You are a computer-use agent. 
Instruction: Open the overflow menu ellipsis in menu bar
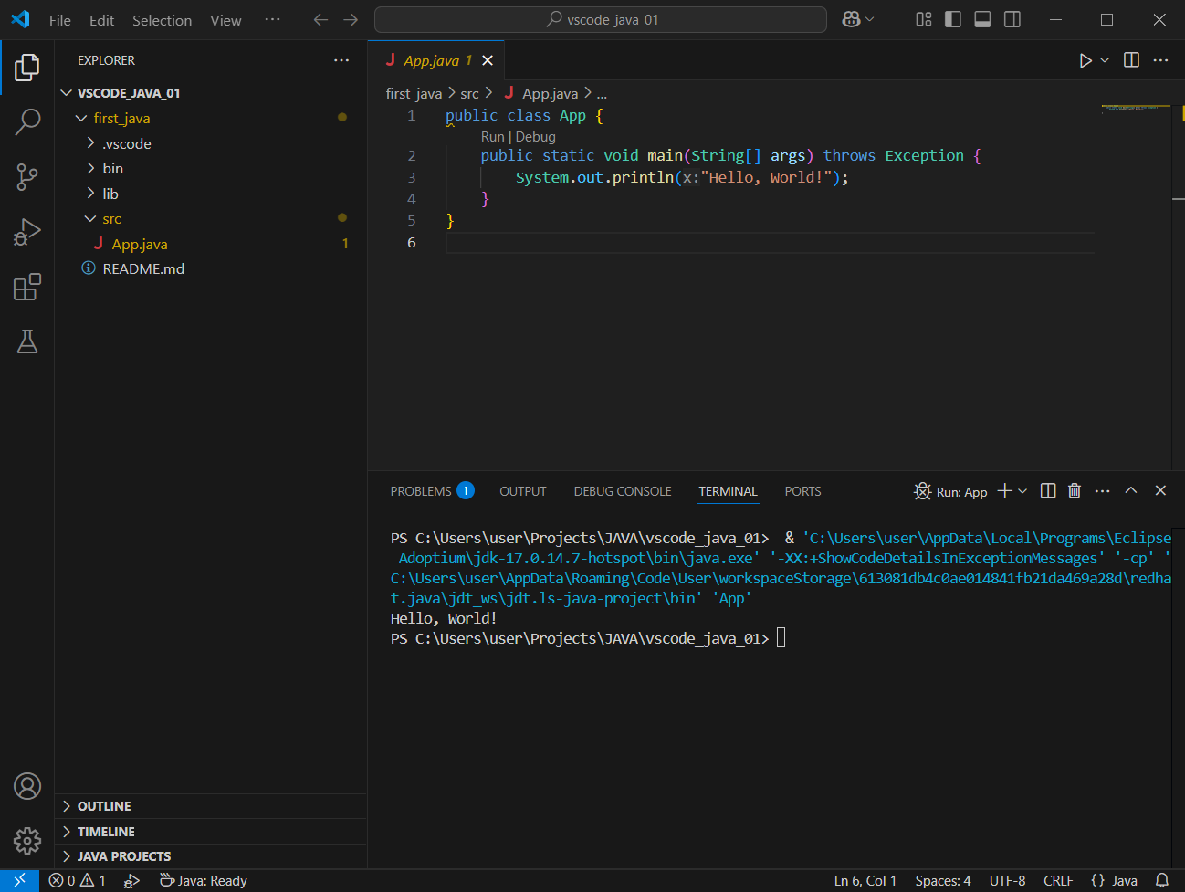(272, 19)
